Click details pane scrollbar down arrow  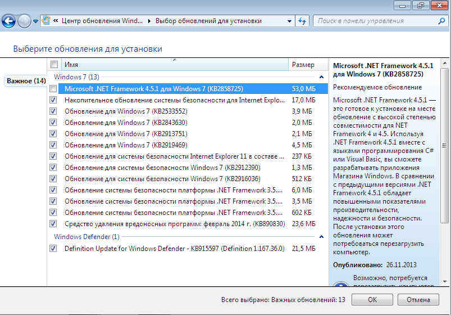click(445, 282)
